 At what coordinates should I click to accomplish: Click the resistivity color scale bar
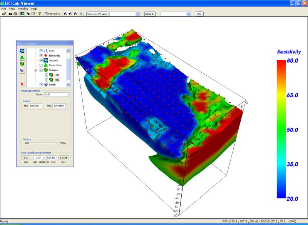(x=281, y=129)
